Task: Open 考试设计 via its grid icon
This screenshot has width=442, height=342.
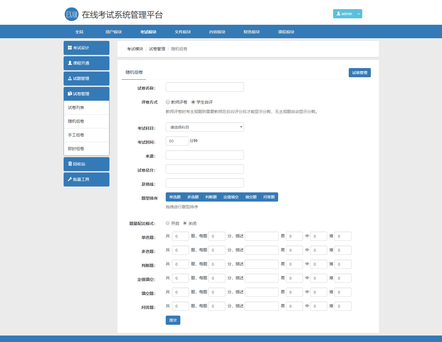Action: click(69, 48)
